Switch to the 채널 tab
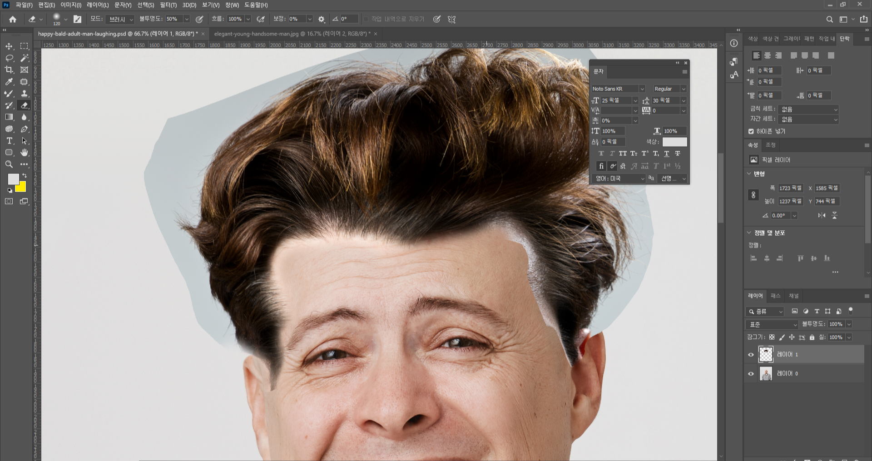This screenshot has width=872, height=461. [x=793, y=296]
